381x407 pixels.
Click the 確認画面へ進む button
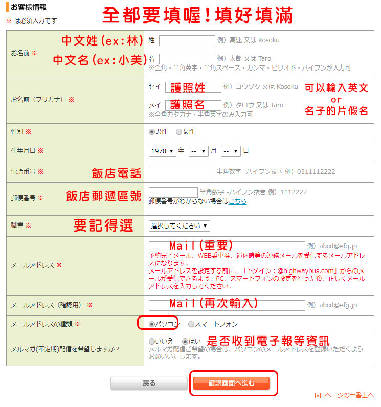click(231, 383)
